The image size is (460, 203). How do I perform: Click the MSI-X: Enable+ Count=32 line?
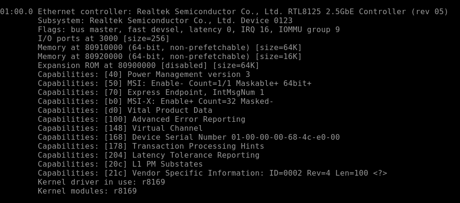tap(156, 101)
